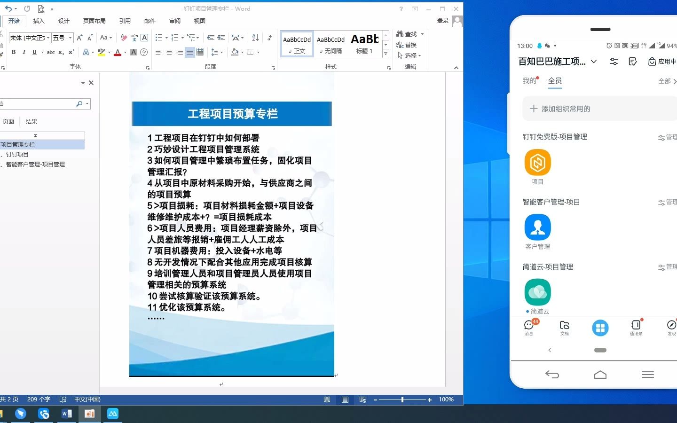Select the 无间隔 style
This screenshot has height=423, width=677.
331,44
